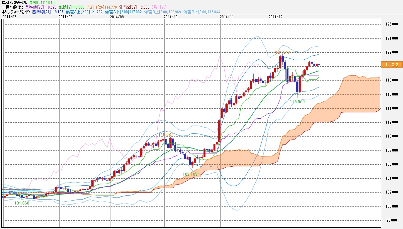Click the 2014/12 date axis label
This screenshot has height=229, width=403.
pos(275,16)
